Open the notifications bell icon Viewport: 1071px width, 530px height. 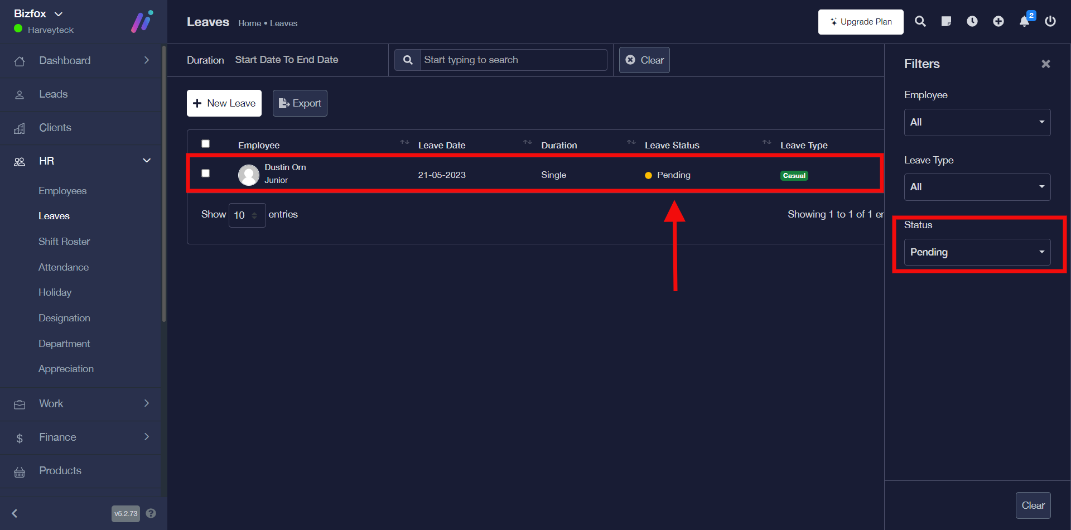tap(1025, 22)
